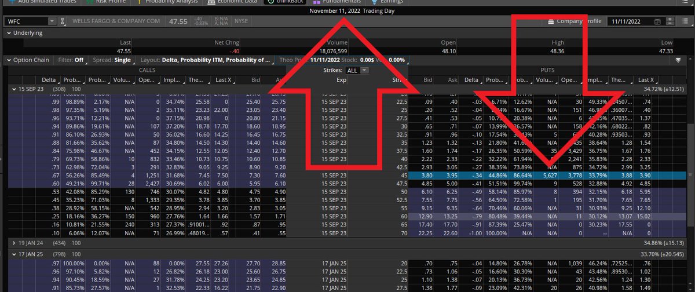This screenshot has height=292, width=695.
Task: Click the Exp column header
Action: pos(341,80)
